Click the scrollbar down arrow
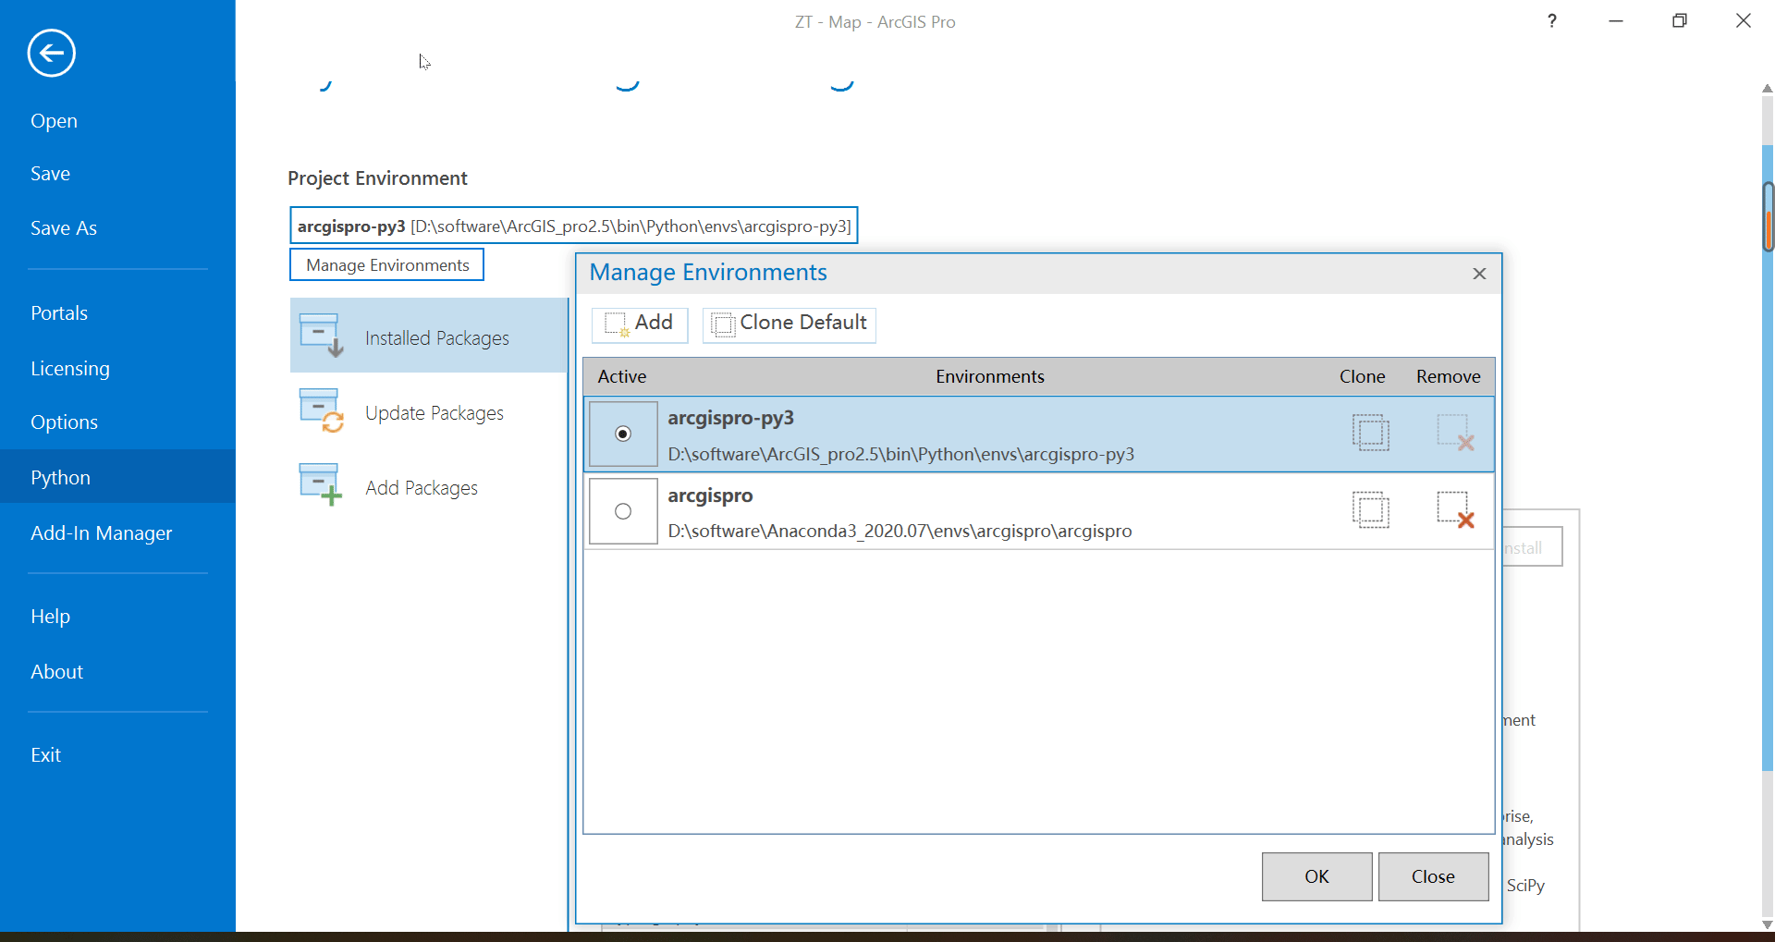Viewport: 1775px width, 942px height. pos(1768,924)
